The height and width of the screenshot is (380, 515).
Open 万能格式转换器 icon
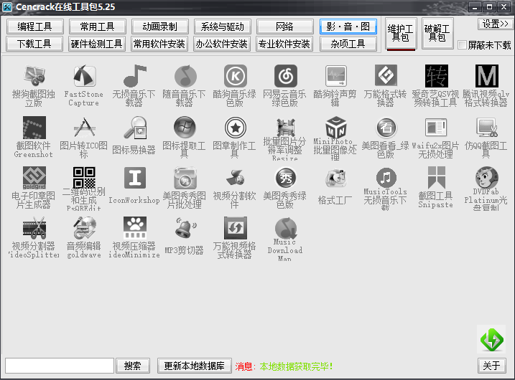[x=386, y=76]
